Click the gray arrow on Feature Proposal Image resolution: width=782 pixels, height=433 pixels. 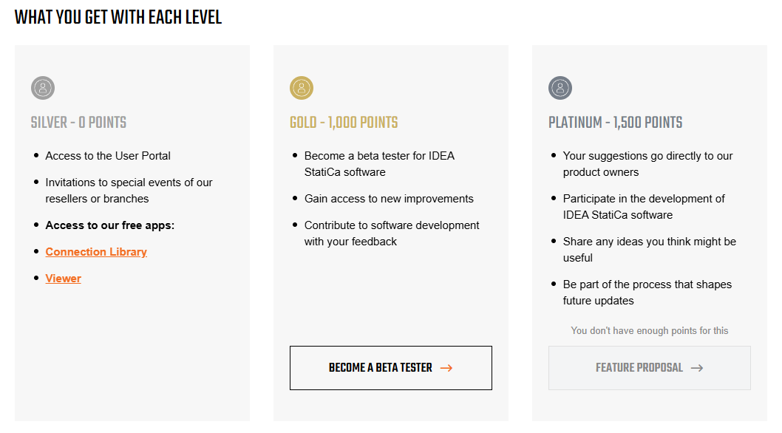coord(697,368)
